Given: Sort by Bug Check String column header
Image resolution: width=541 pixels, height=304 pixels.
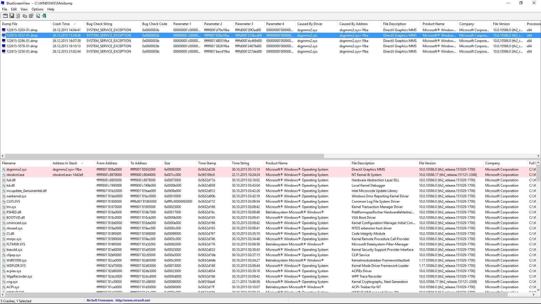Looking at the screenshot, I should click(x=99, y=24).
